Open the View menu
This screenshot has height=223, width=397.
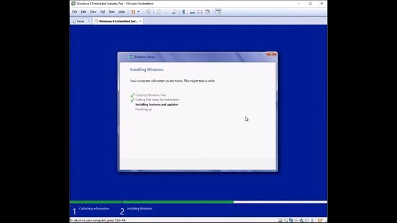point(93,12)
